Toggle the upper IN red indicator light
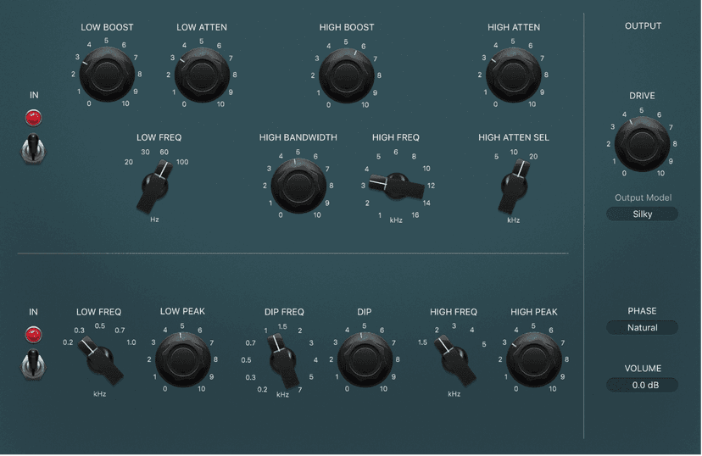The height and width of the screenshot is (456, 702). [34, 118]
